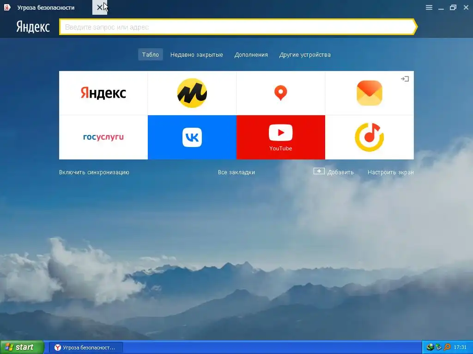Close the Угроза безопасности tab

point(100,7)
